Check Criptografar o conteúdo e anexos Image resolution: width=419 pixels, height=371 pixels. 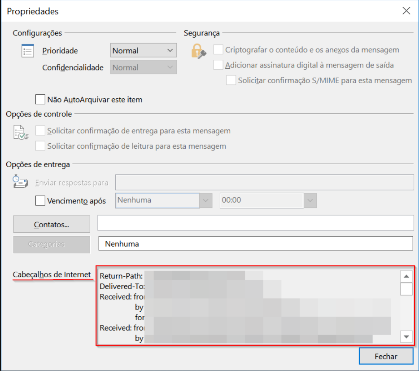coord(218,50)
